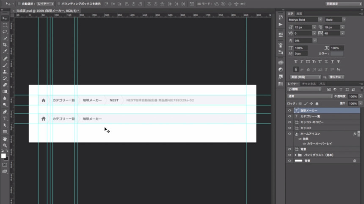
Task: Select the Lasso tool
Action: (5, 32)
